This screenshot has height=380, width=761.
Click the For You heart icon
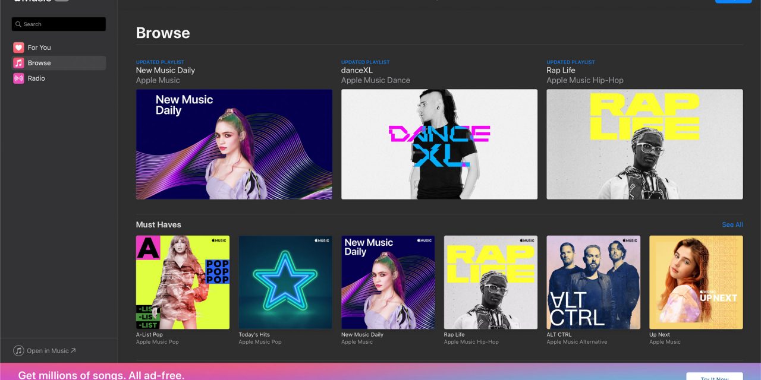click(x=18, y=47)
